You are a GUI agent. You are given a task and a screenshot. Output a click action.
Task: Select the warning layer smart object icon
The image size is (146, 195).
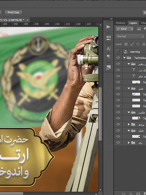click(125, 51)
